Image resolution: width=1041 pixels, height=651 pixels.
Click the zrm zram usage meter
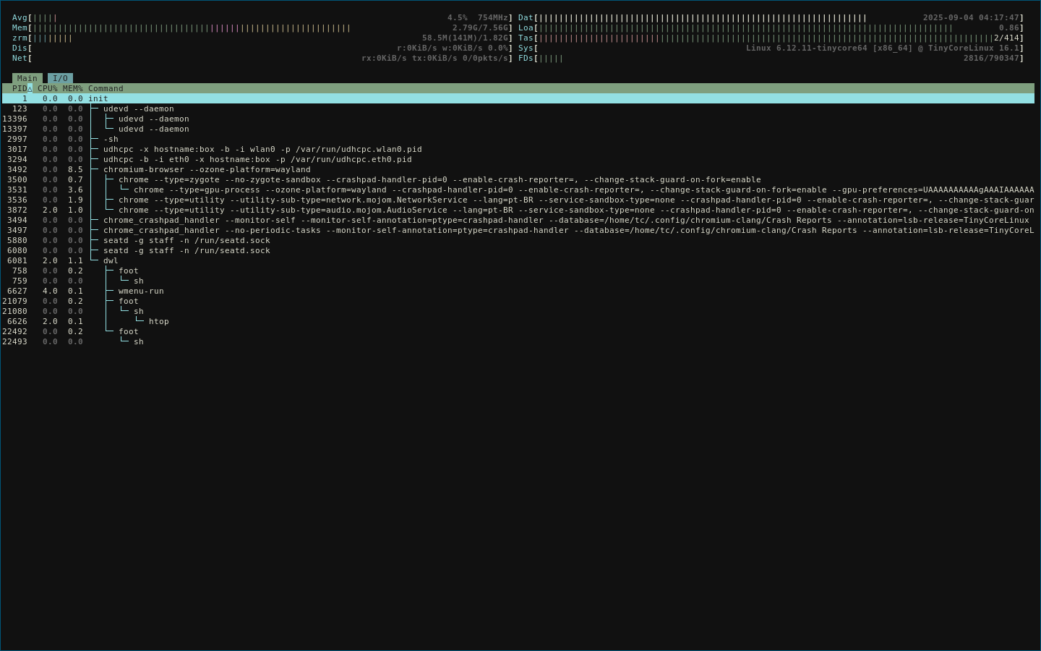pos(262,38)
